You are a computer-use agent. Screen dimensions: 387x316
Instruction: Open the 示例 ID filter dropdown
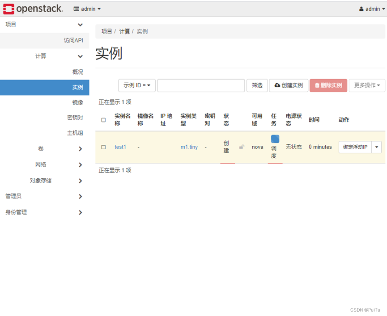click(136, 85)
